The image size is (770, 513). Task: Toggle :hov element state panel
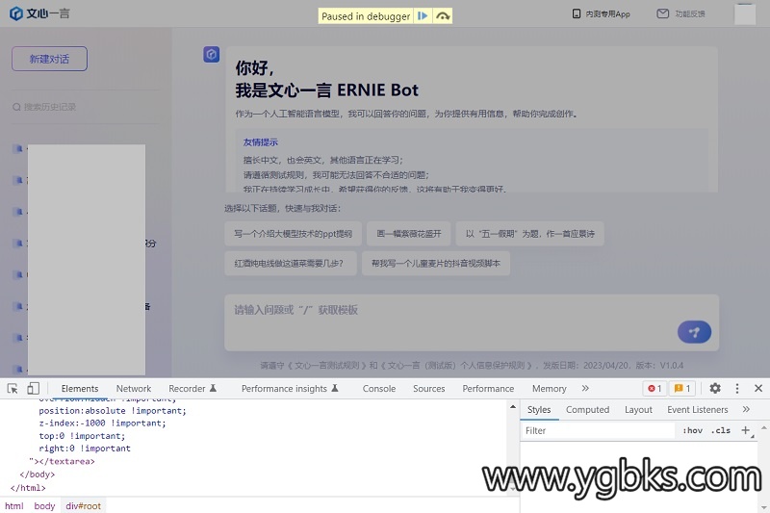click(692, 430)
